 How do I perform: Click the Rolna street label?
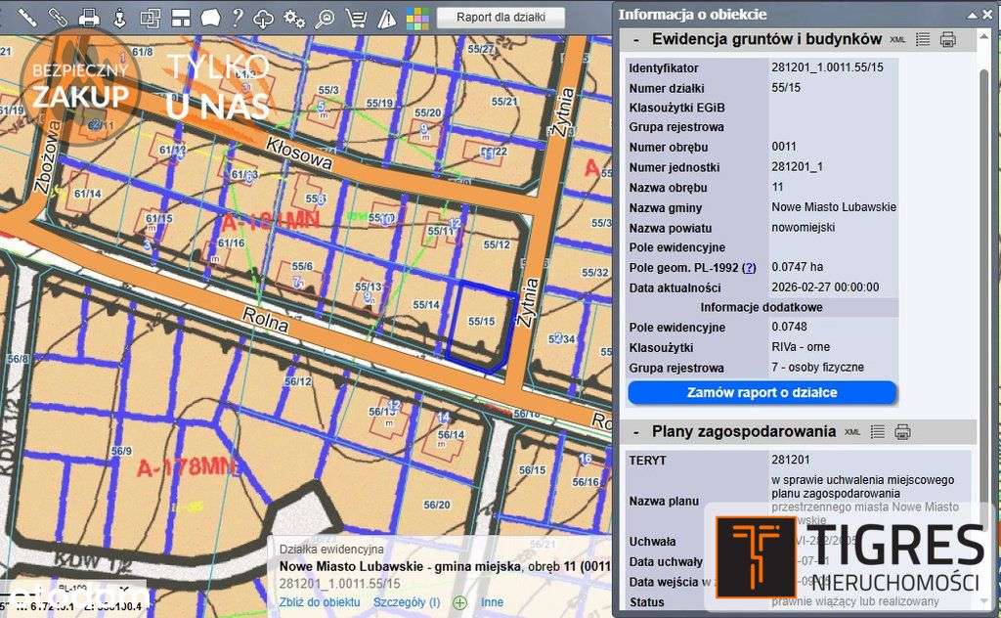(266, 319)
